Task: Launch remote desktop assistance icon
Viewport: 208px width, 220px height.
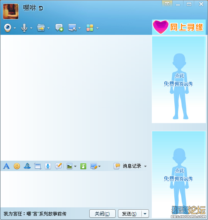Action: [x=72, y=28]
